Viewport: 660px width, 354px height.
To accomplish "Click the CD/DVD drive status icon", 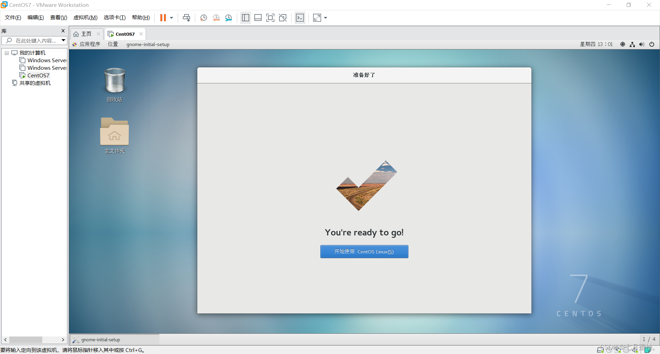I will coord(609,350).
